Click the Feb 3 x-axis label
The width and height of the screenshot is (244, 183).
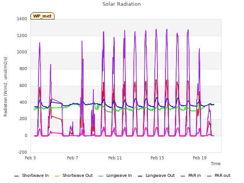tap(30, 158)
